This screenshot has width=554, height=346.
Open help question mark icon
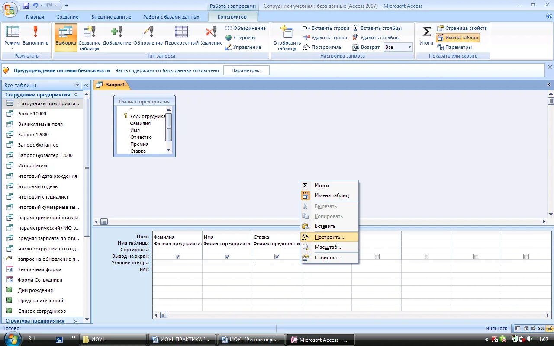pyautogui.click(x=549, y=16)
